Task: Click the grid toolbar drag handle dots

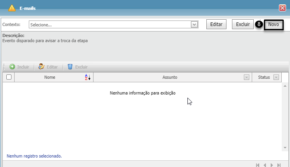Action: 4,67
